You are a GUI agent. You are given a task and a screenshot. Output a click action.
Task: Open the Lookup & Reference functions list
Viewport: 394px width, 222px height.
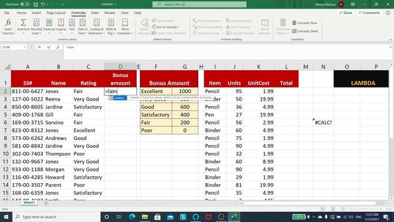click(x=97, y=27)
